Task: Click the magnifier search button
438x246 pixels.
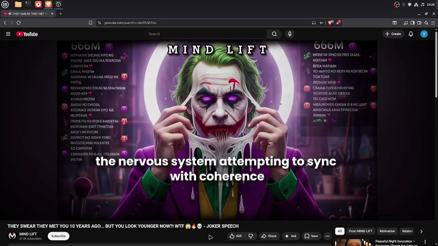Action: 274,34
